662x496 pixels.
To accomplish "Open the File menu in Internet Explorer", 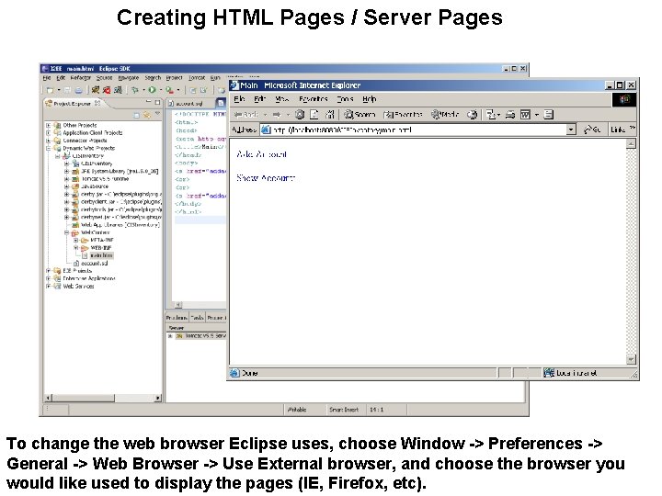I will click(239, 99).
